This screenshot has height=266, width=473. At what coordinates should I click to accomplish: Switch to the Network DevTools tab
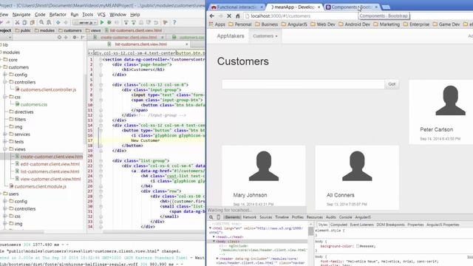click(x=250, y=217)
